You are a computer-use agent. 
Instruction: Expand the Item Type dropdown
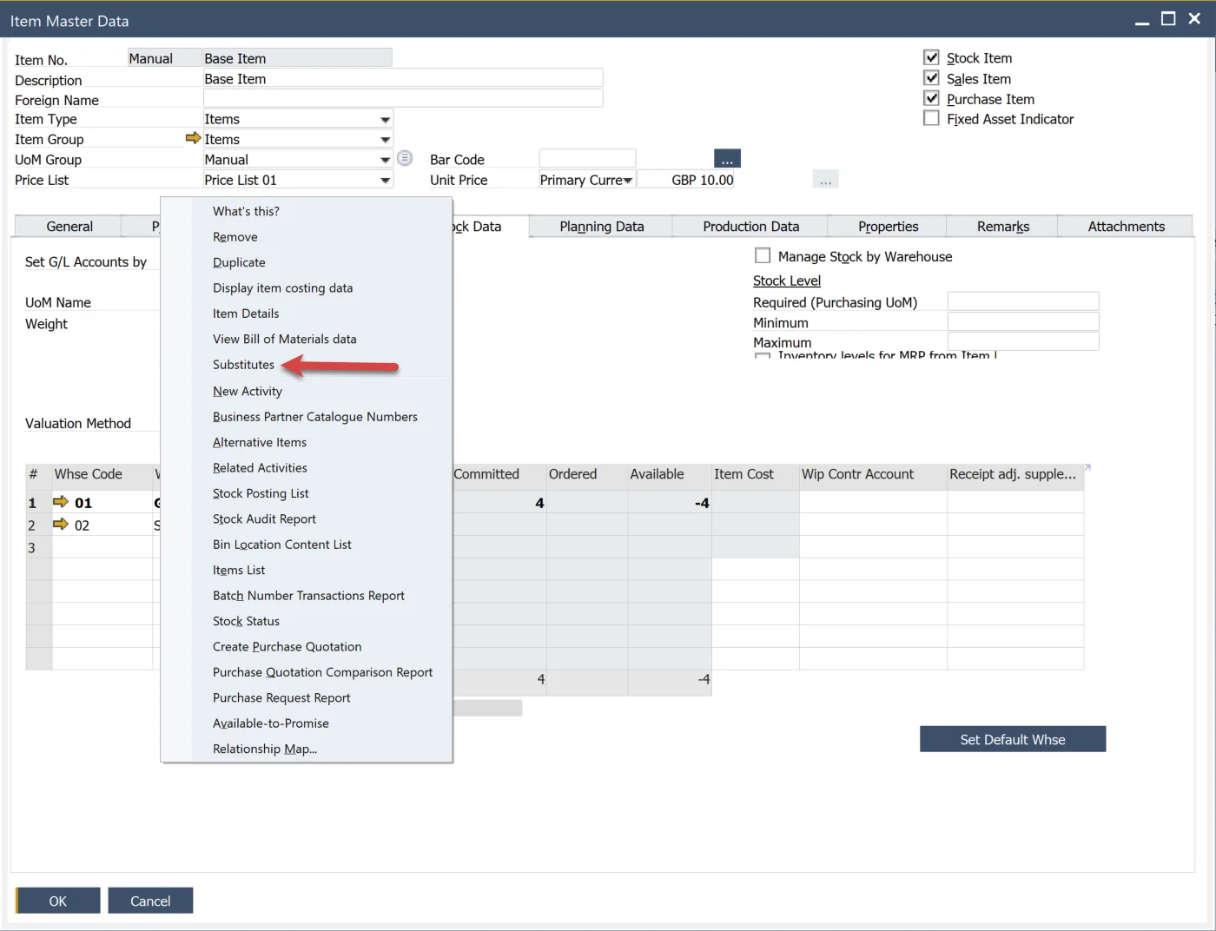(x=385, y=119)
